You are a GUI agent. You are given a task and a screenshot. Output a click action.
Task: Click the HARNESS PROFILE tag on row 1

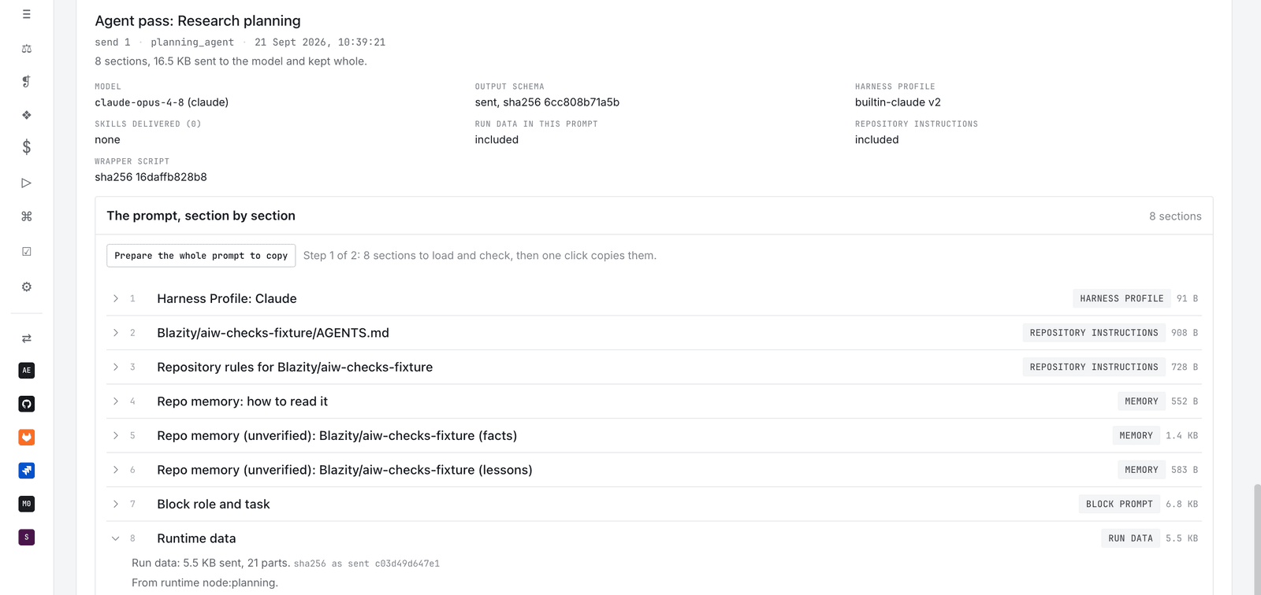pos(1122,298)
